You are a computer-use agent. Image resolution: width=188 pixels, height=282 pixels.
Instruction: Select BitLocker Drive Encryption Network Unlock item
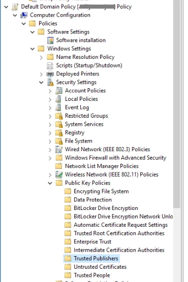(x=123, y=217)
